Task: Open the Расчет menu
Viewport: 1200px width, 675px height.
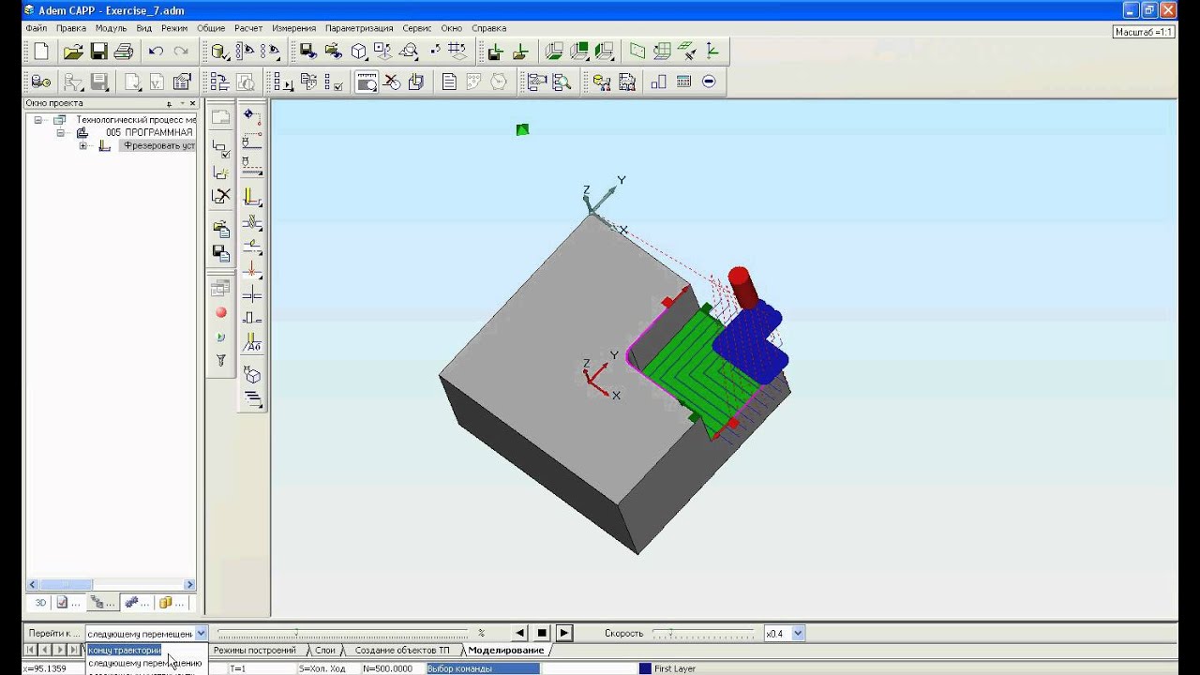Action: 248,28
